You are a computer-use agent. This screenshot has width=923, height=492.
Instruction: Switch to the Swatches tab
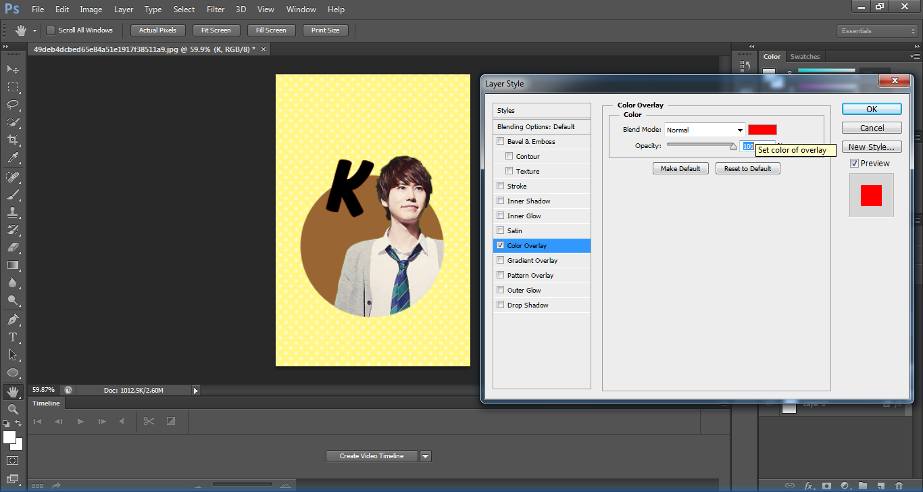[805, 57]
